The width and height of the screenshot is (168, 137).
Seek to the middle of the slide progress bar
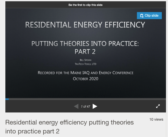(86, 99)
